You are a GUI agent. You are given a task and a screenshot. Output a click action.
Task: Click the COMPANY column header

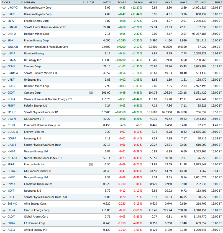tap(30, 2)
